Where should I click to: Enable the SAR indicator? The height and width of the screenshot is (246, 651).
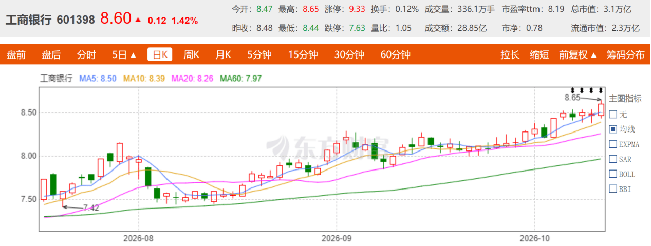click(613, 159)
